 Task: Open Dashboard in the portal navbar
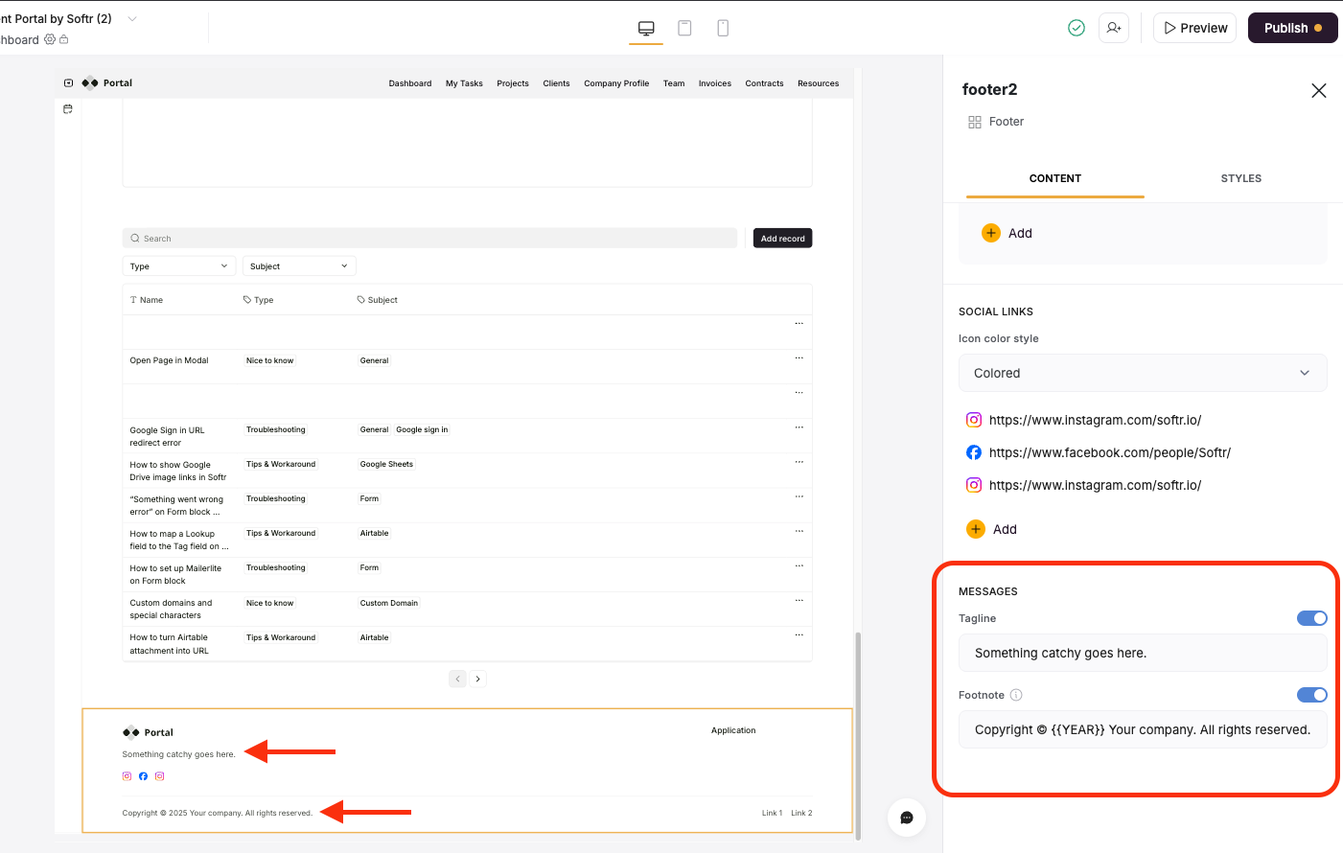click(410, 83)
